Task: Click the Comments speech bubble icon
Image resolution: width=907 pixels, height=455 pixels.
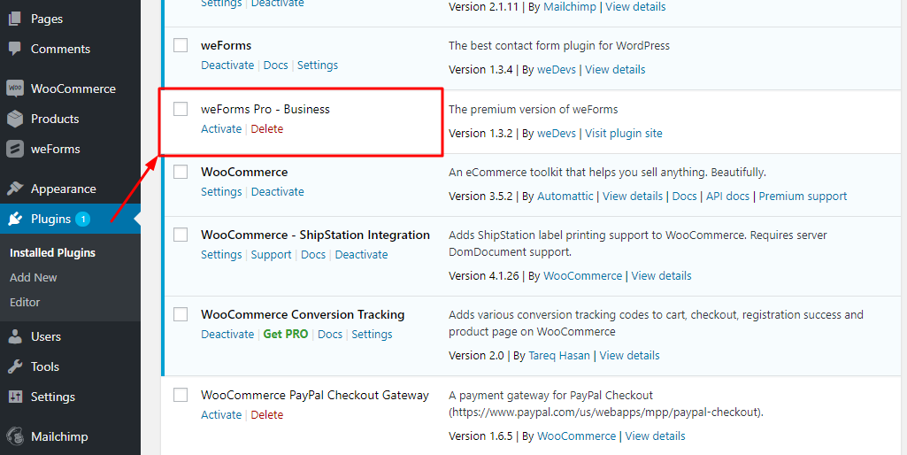Action: point(15,49)
